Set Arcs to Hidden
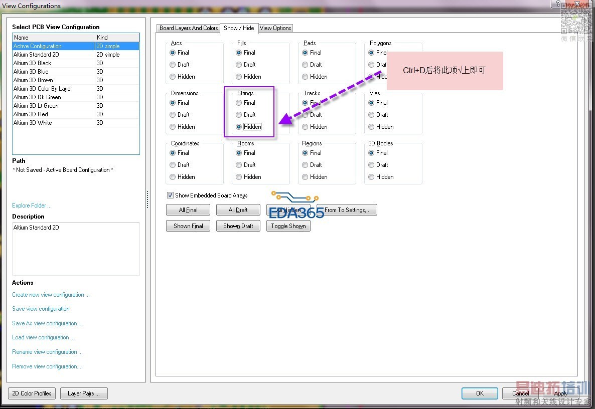The height and width of the screenshot is (409, 595). click(x=173, y=77)
